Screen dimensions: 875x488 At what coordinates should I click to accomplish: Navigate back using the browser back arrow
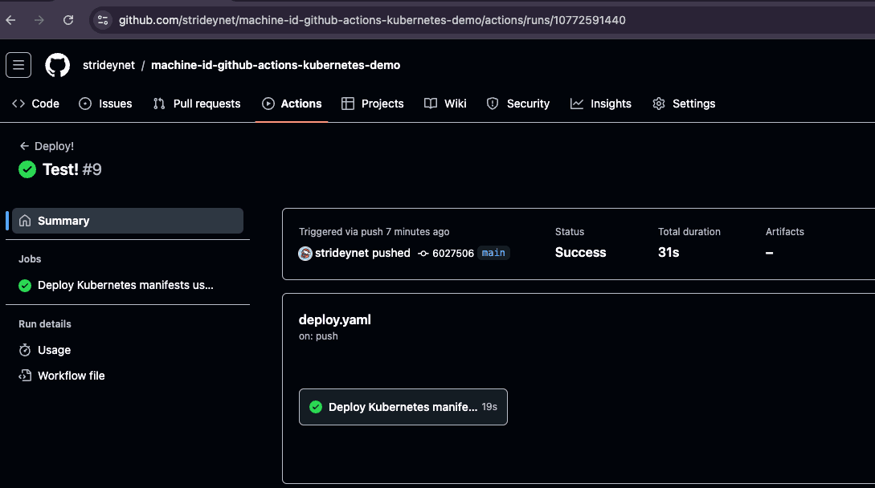click(x=11, y=20)
